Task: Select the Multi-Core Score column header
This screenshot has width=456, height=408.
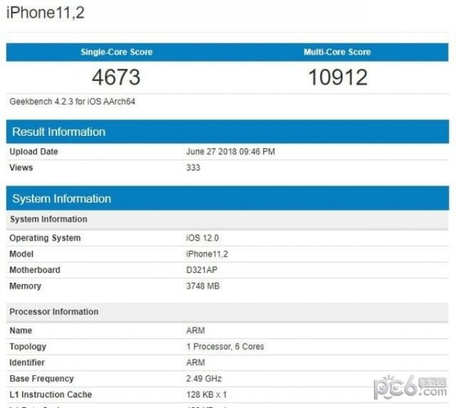Action: 337,52
